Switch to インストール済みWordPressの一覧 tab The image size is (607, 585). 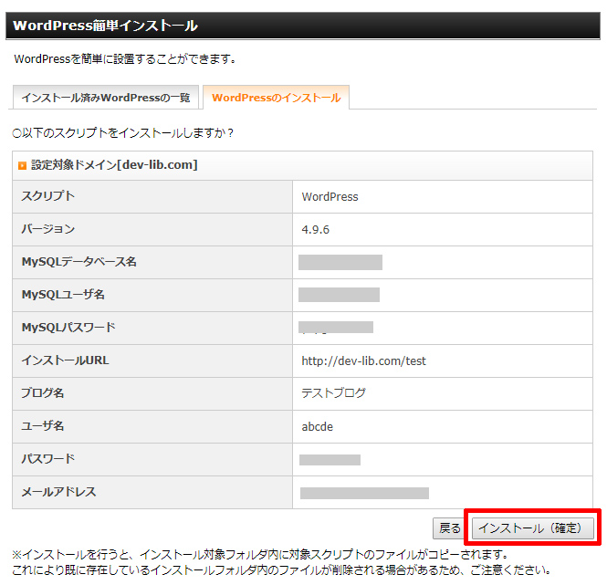pyautogui.click(x=106, y=98)
